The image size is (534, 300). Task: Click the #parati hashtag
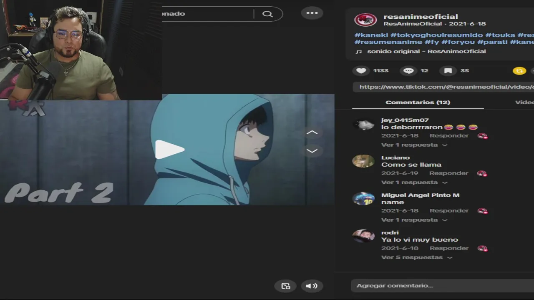pos(492,42)
